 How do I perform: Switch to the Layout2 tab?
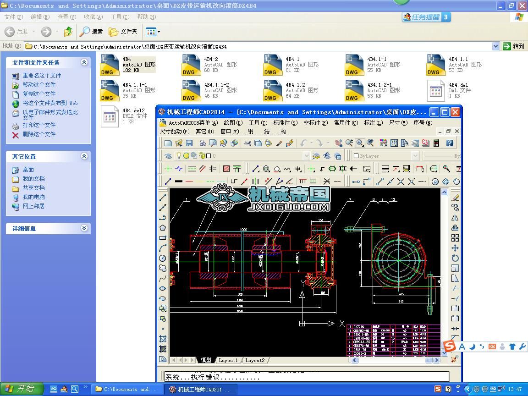[255, 360]
